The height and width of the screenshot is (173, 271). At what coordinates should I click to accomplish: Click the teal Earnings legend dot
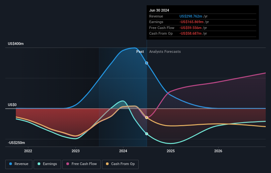pos(39,164)
